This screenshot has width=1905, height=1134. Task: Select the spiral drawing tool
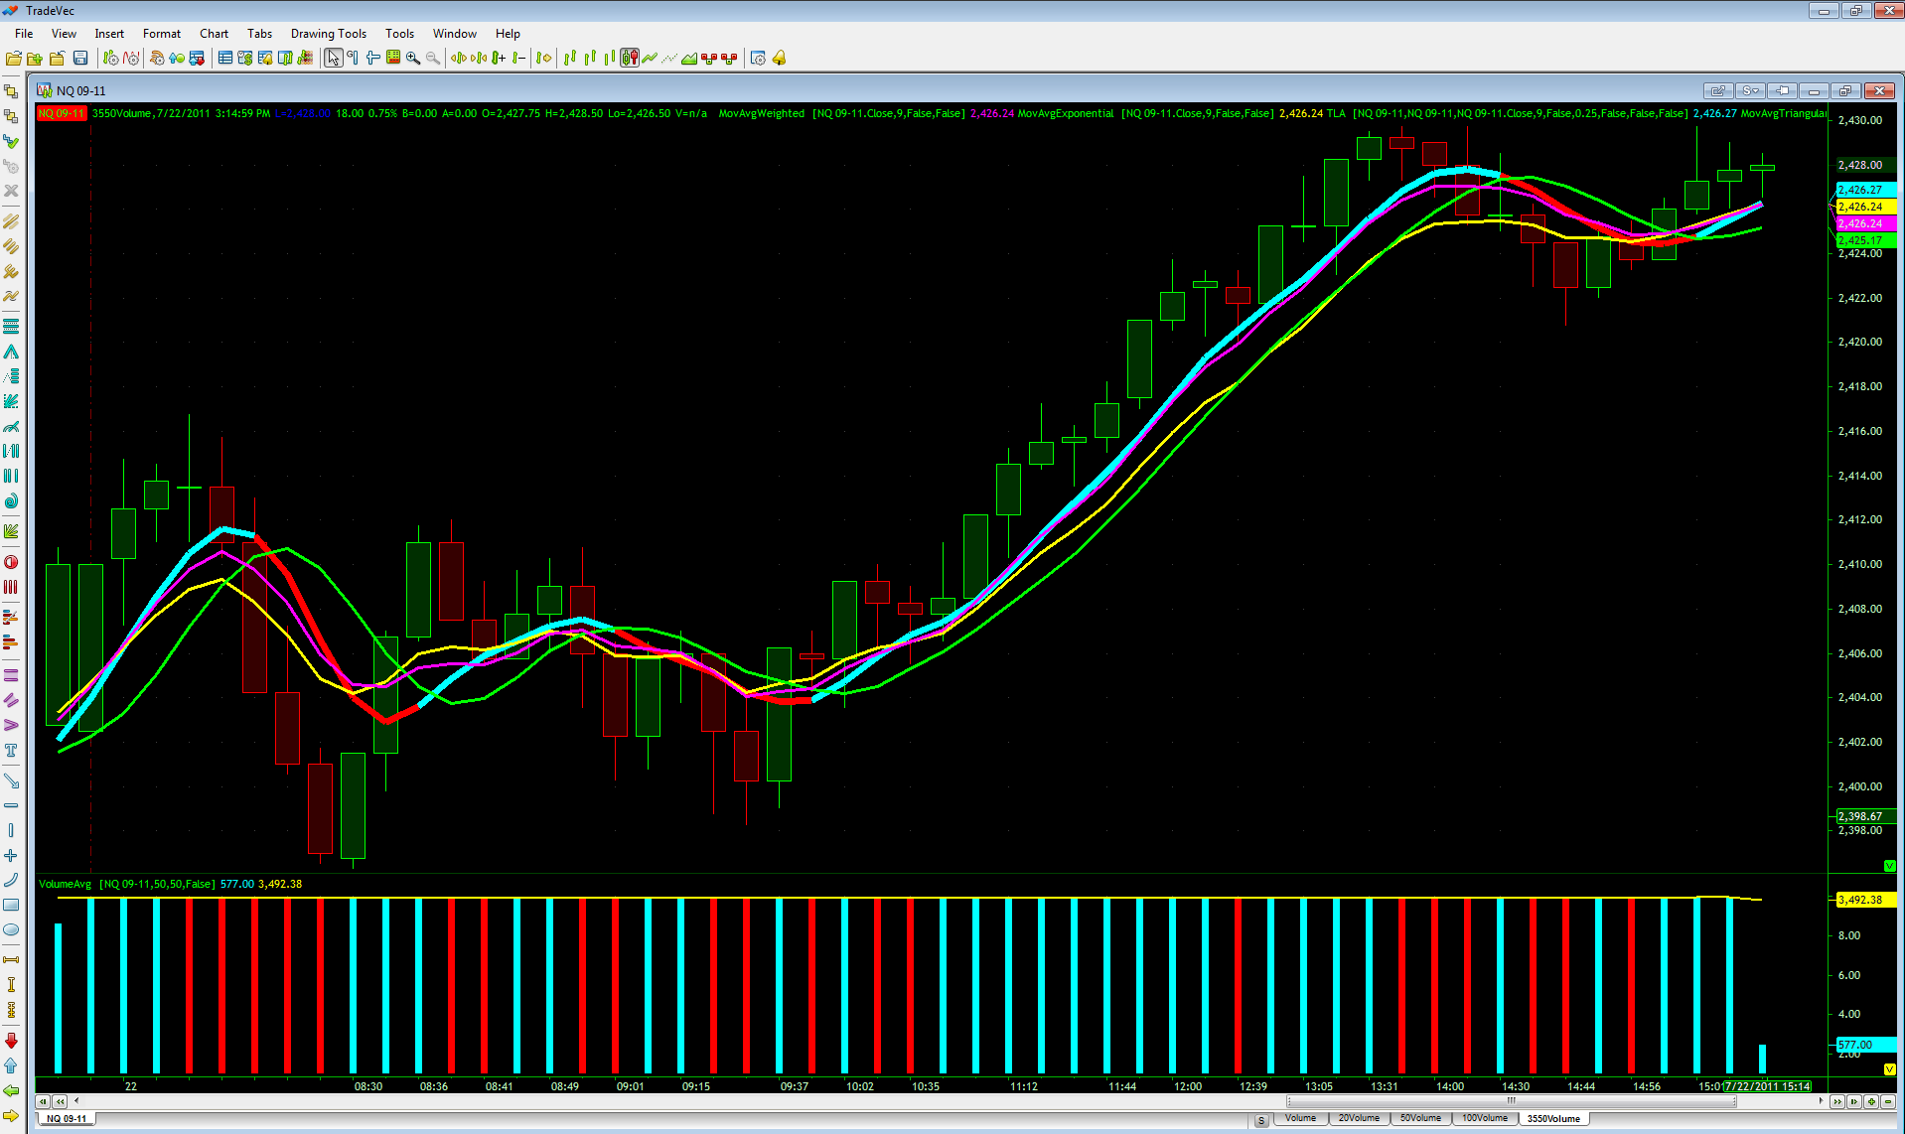point(11,500)
